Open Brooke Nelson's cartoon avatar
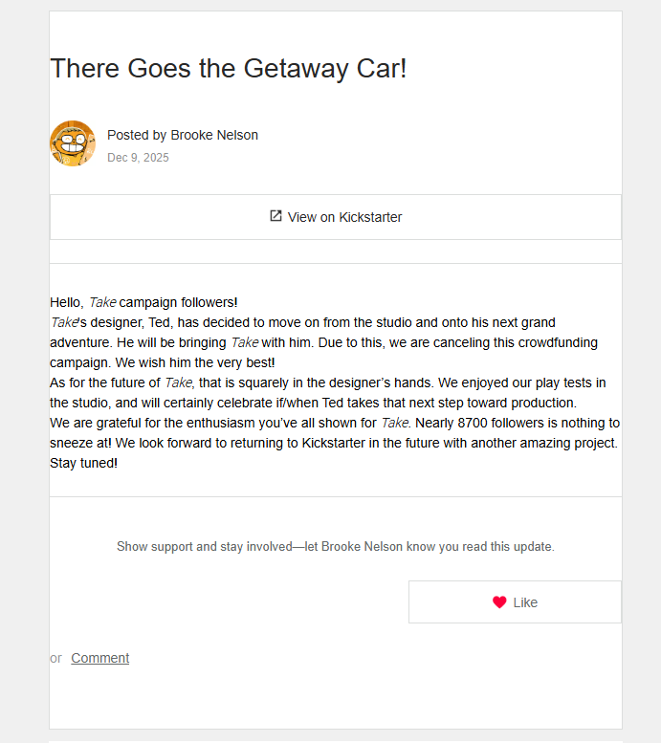Screen dimensions: 661x743 click(x=73, y=143)
